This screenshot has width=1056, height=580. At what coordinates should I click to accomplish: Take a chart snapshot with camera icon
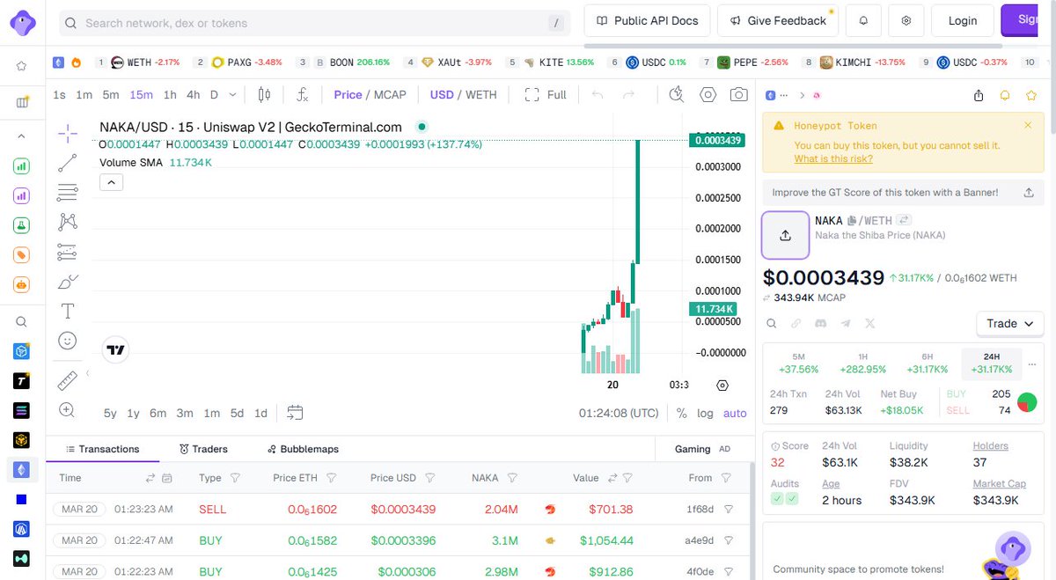[739, 94]
